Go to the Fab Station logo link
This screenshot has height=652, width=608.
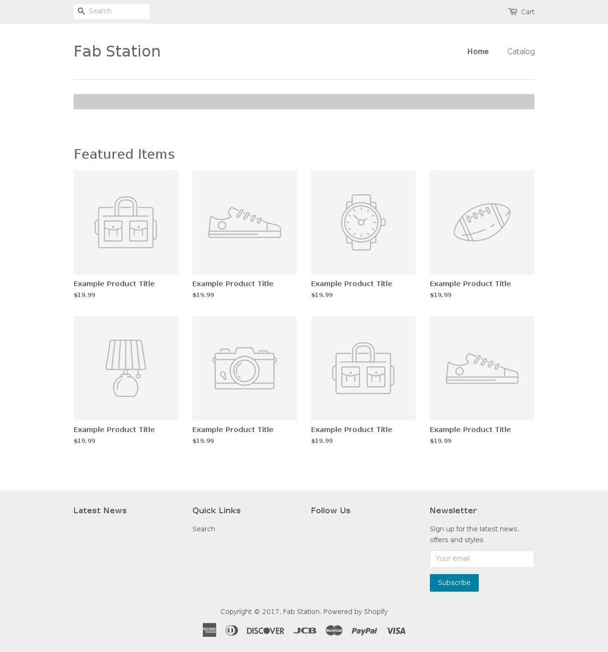(117, 51)
